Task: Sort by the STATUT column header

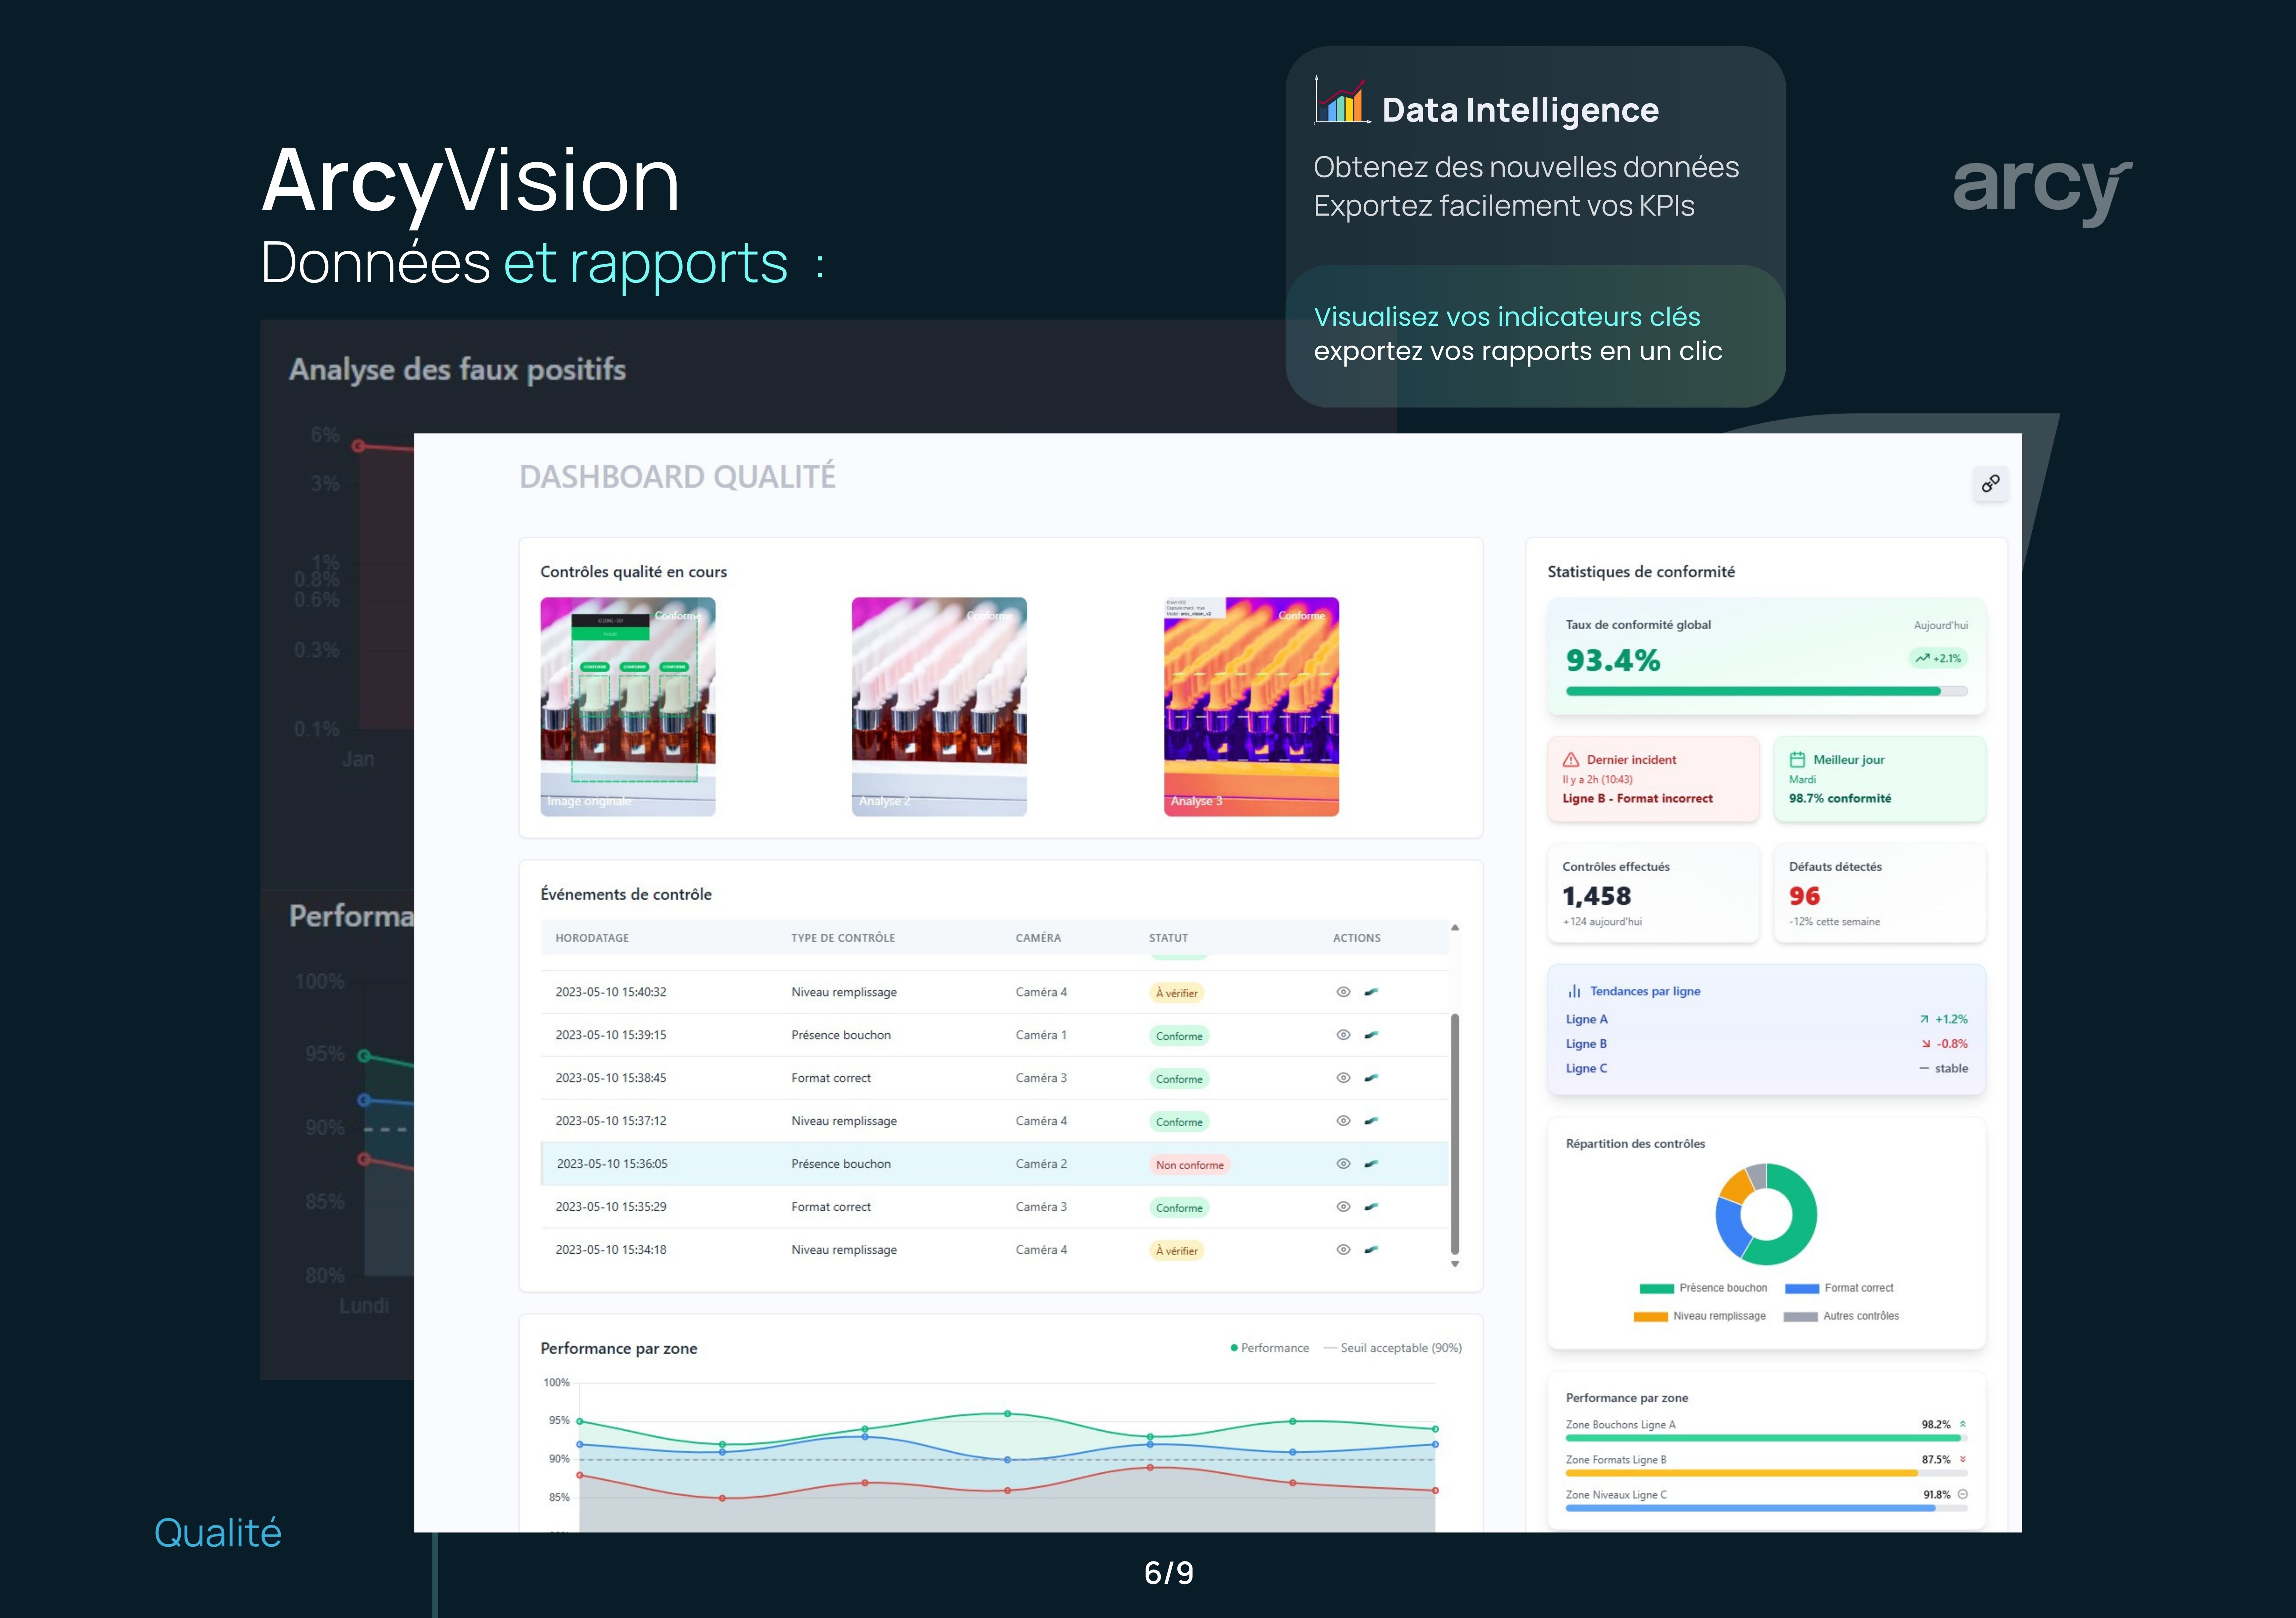Action: coord(1168,938)
